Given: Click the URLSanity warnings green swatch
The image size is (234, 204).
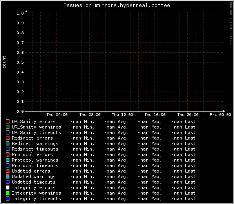Looking at the screenshot, I should [x=7, y=127].
